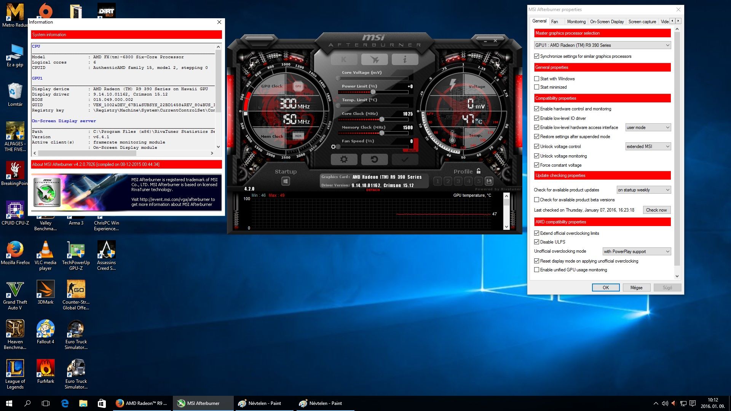Select profile slot 5 in Afterburner
Image resolution: width=731 pixels, height=411 pixels.
tap(479, 181)
